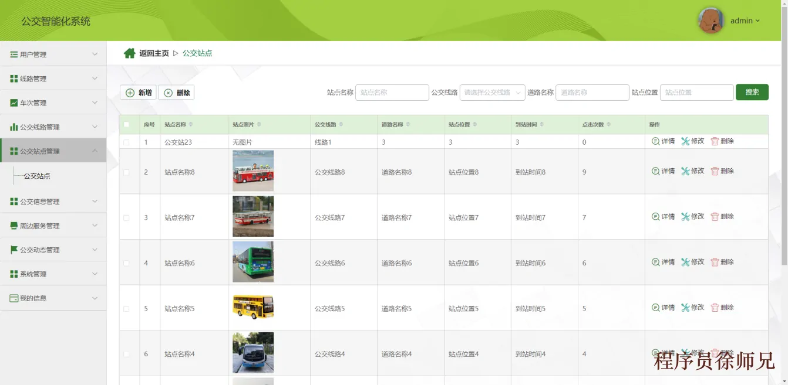Collapse the 公交站点管理 menu chevron
Viewport: 788px width, 385px height.
point(95,151)
